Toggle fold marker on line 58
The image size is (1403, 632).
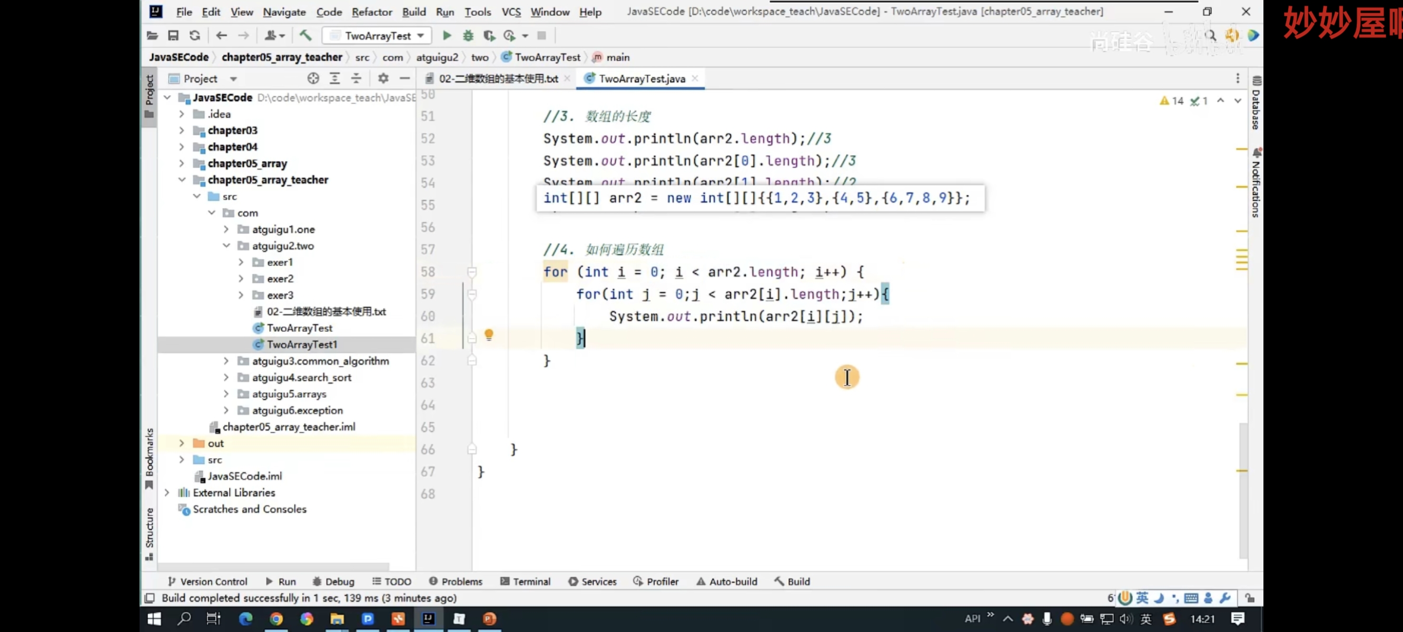click(472, 272)
